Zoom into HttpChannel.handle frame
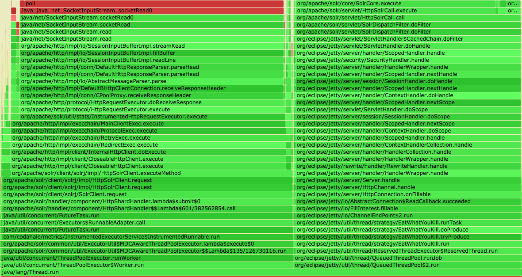The width and height of the screenshot is (522, 277). coord(408,187)
